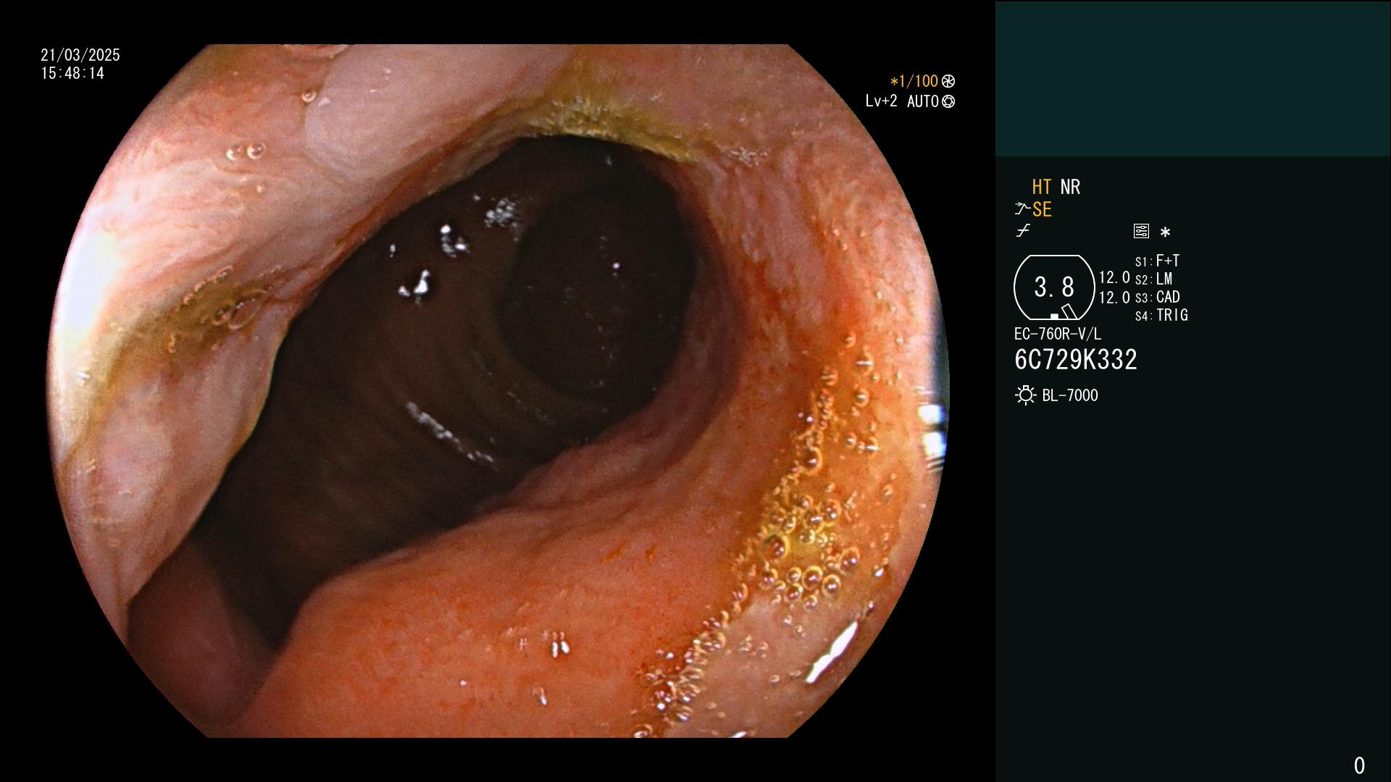The height and width of the screenshot is (782, 1391).
Task: Click the empty patient info panel at top right
Action: click(x=1192, y=78)
